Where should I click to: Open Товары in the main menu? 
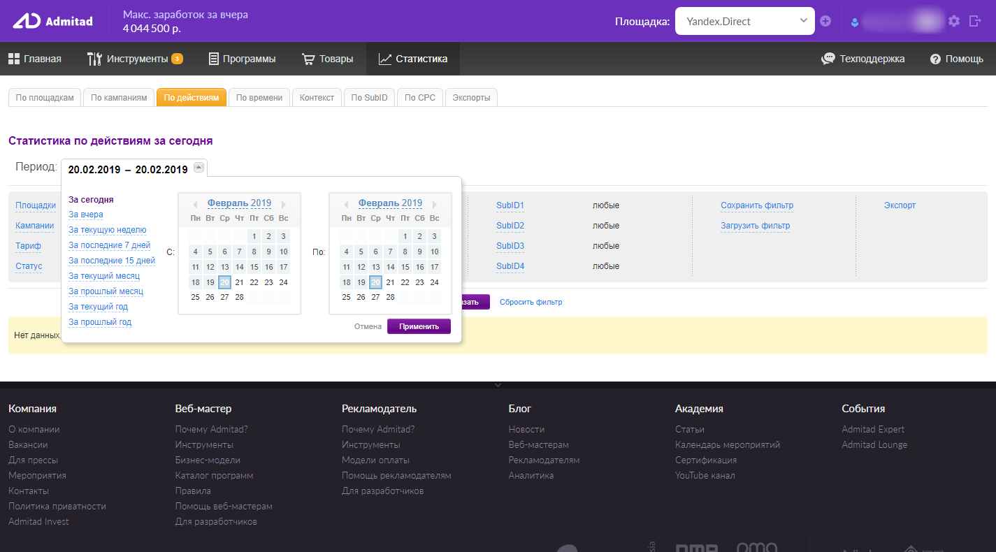point(327,59)
